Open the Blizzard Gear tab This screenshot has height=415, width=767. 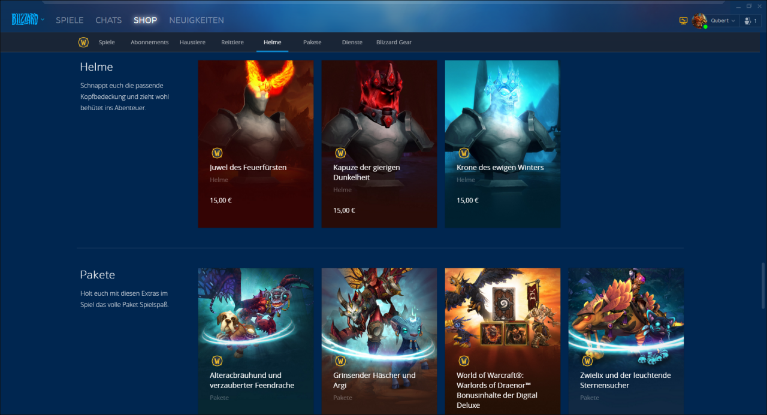[x=394, y=42]
